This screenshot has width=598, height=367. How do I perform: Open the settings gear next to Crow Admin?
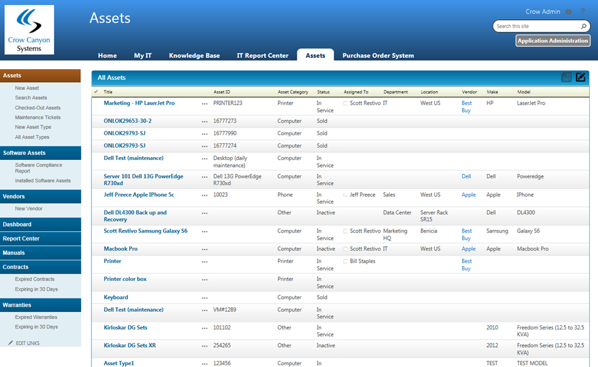[x=568, y=12]
